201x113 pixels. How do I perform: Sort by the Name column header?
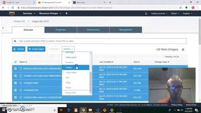23,62
